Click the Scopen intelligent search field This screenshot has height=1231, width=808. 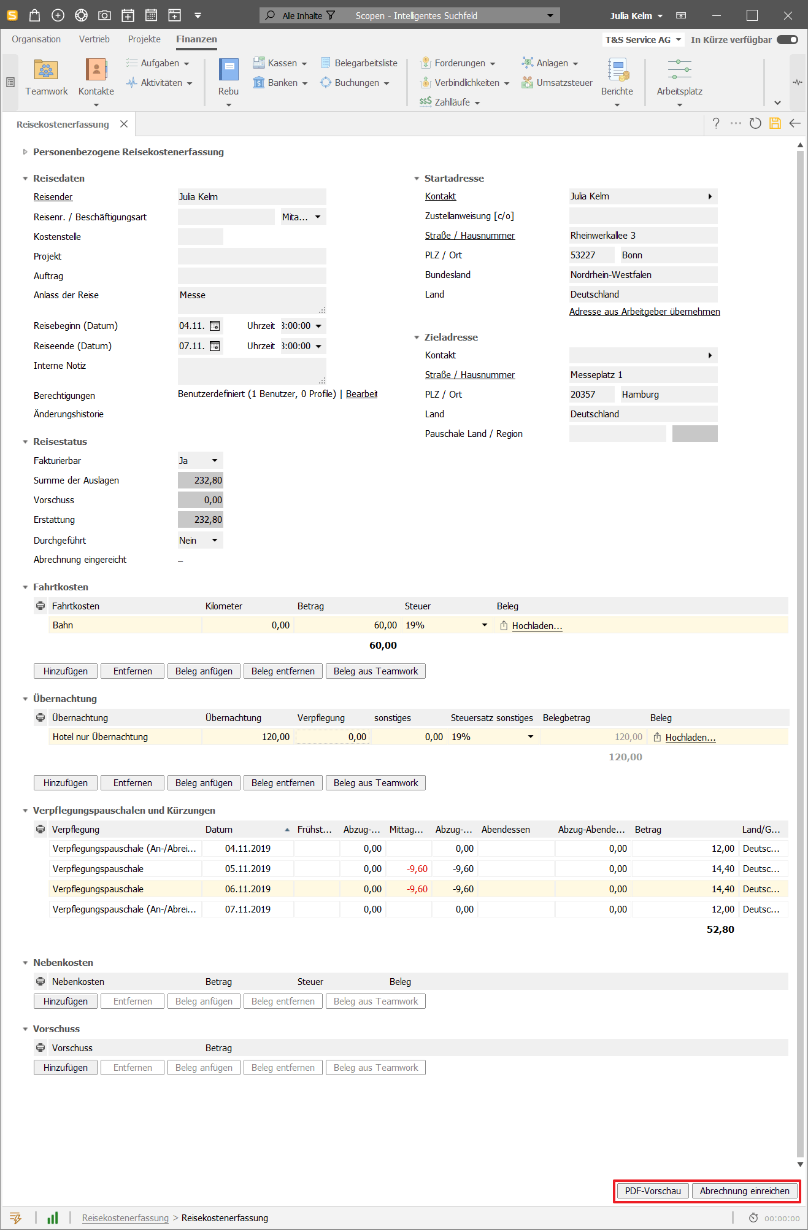(x=409, y=15)
